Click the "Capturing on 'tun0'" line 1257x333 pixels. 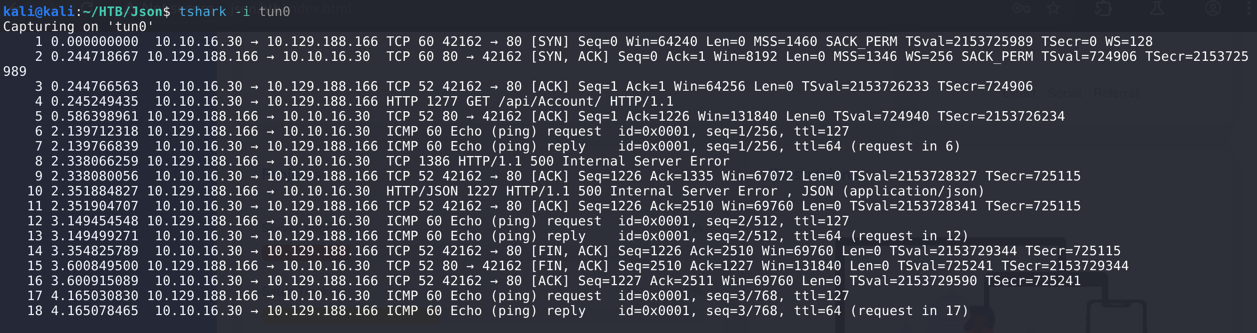click(78, 27)
